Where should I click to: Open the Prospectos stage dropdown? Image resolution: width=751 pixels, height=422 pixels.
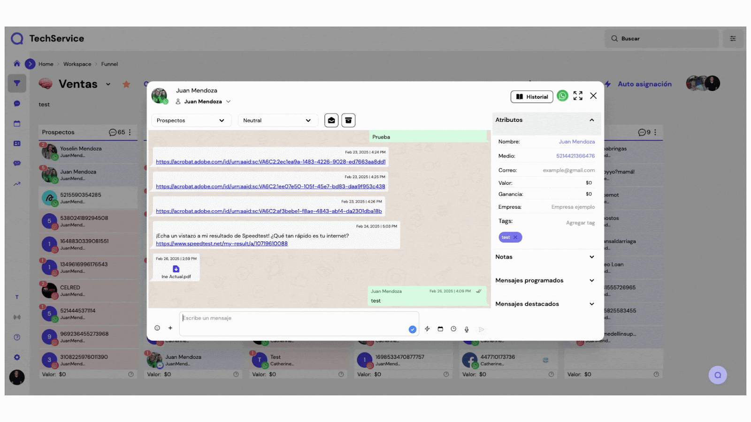point(191,121)
